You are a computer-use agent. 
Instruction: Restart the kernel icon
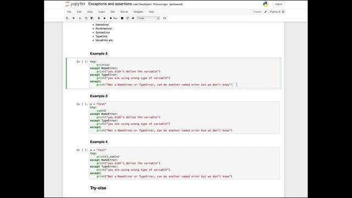tap(128, 18)
